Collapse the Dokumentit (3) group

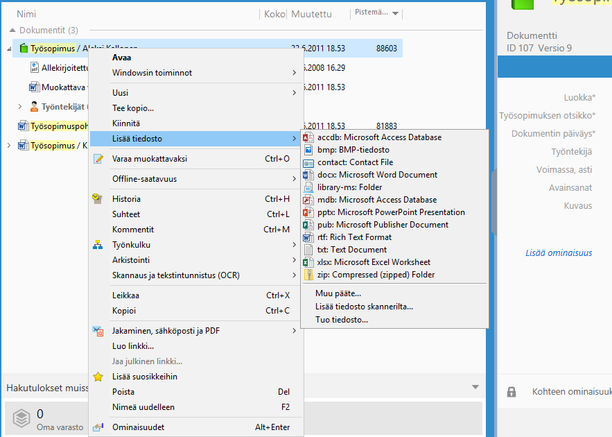pos(12,31)
